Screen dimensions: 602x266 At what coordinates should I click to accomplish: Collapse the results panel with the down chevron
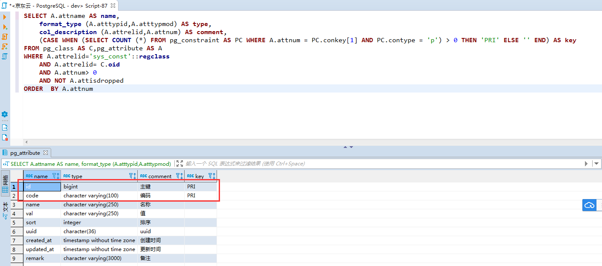pos(350,147)
